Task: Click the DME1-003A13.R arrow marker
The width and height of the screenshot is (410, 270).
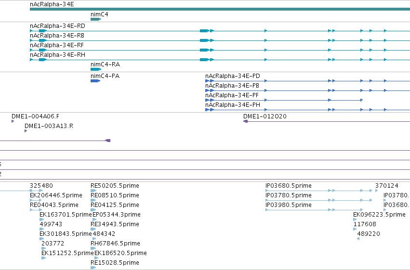Action: click(x=26, y=131)
